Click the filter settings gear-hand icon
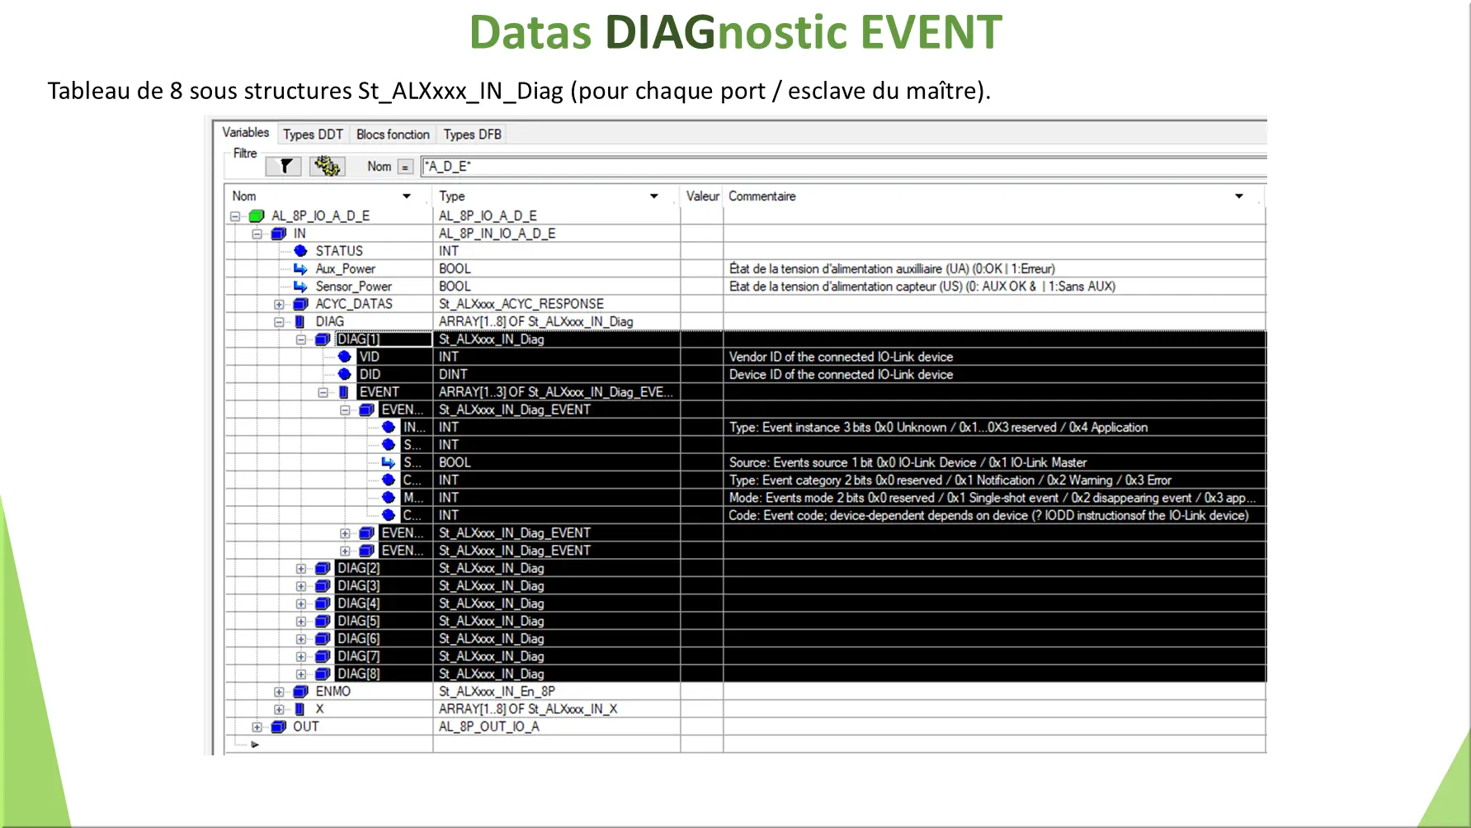 click(328, 166)
